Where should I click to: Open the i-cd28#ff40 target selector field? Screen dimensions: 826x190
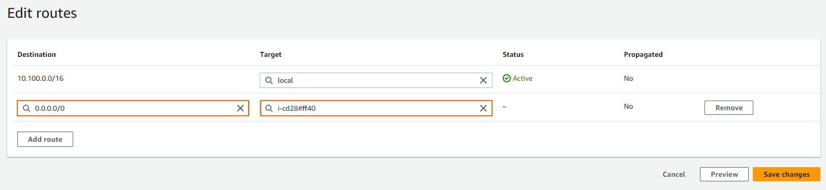tap(376, 108)
